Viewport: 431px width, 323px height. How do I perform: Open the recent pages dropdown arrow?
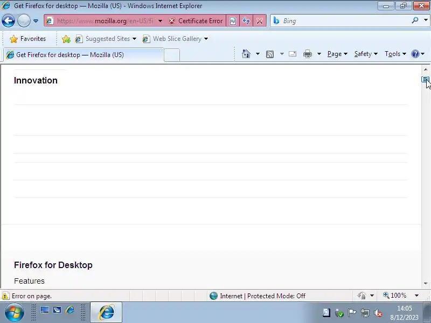(x=36, y=21)
